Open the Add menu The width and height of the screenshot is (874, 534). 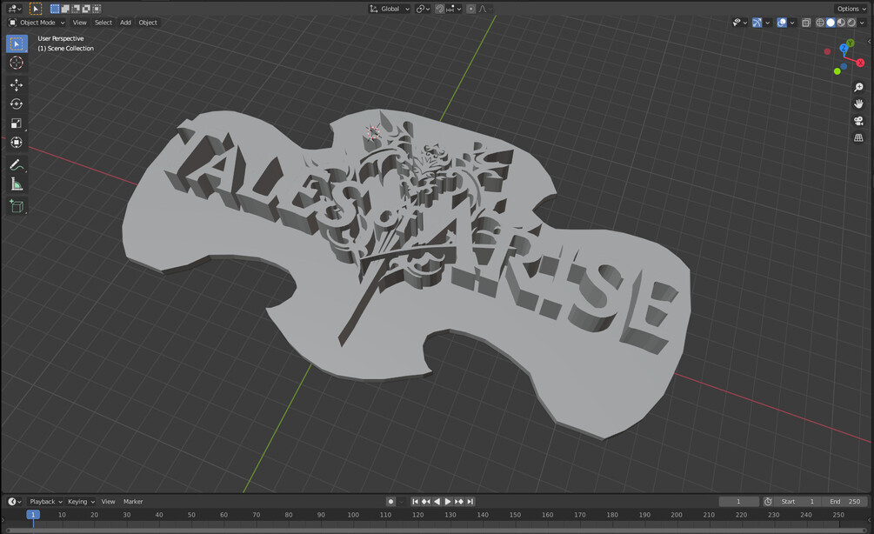pos(125,23)
